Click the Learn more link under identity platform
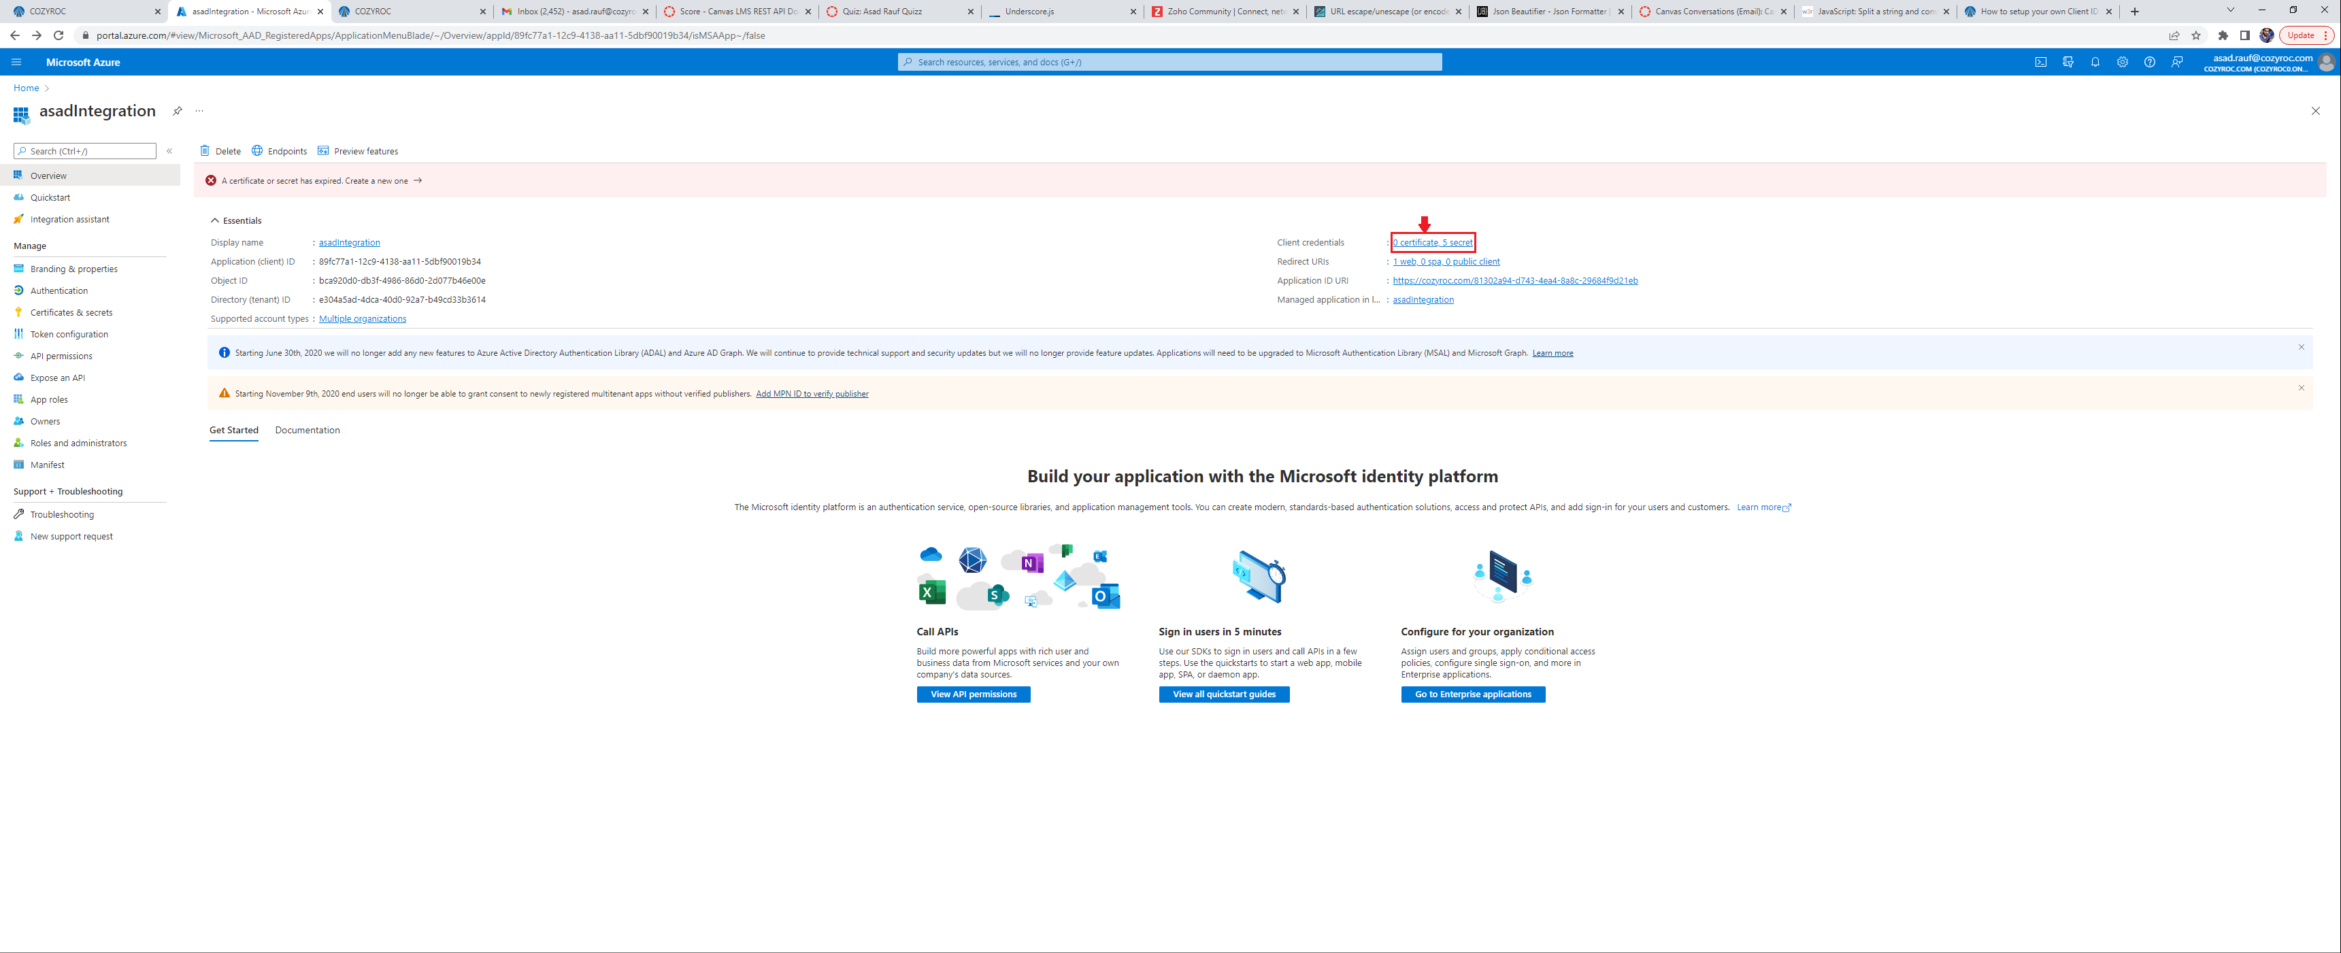This screenshot has width=2341, height=953. tap(1763, 508)
